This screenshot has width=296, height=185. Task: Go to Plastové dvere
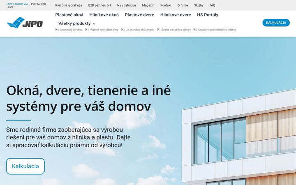pos(139,15)
